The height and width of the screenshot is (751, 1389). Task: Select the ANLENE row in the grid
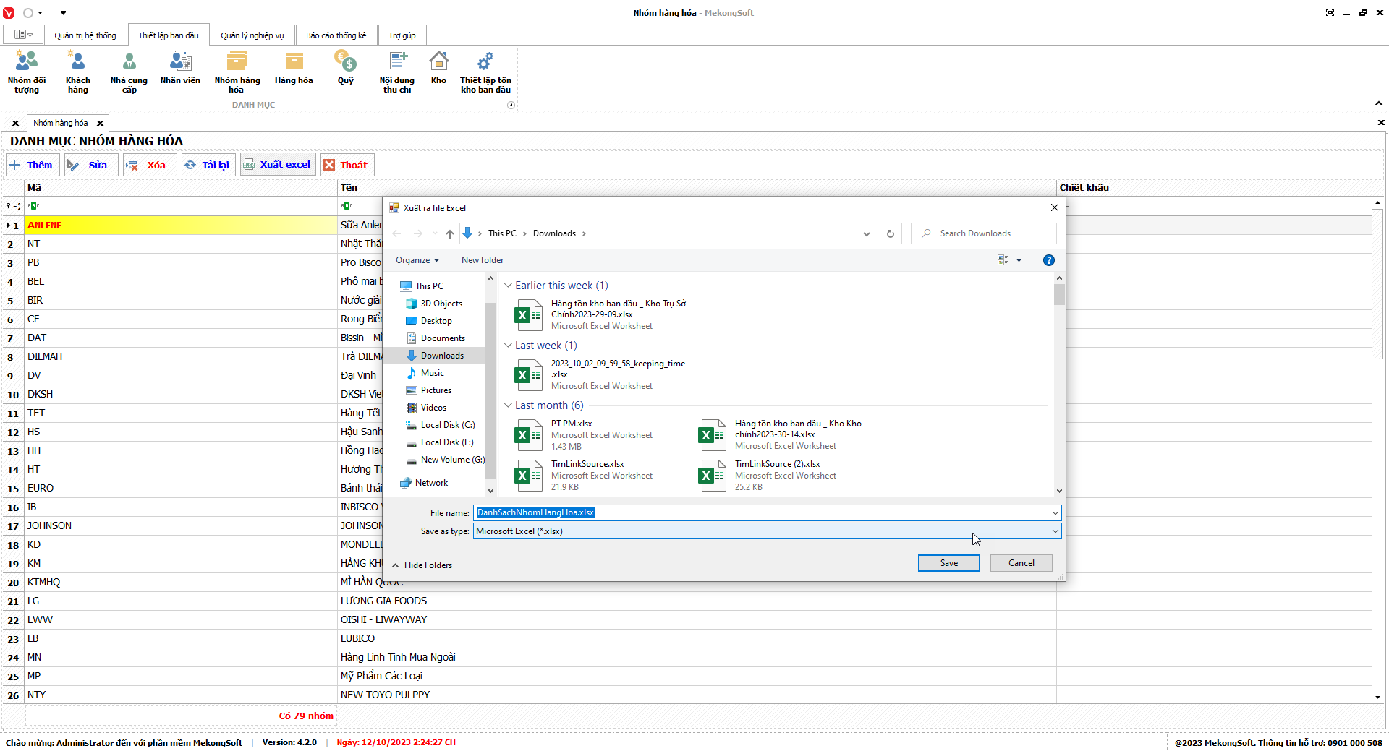pos(181,226)
